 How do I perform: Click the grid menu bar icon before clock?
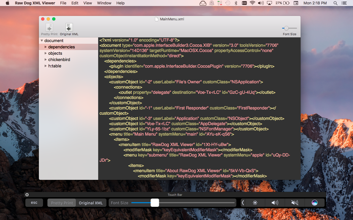click(296, 3)
